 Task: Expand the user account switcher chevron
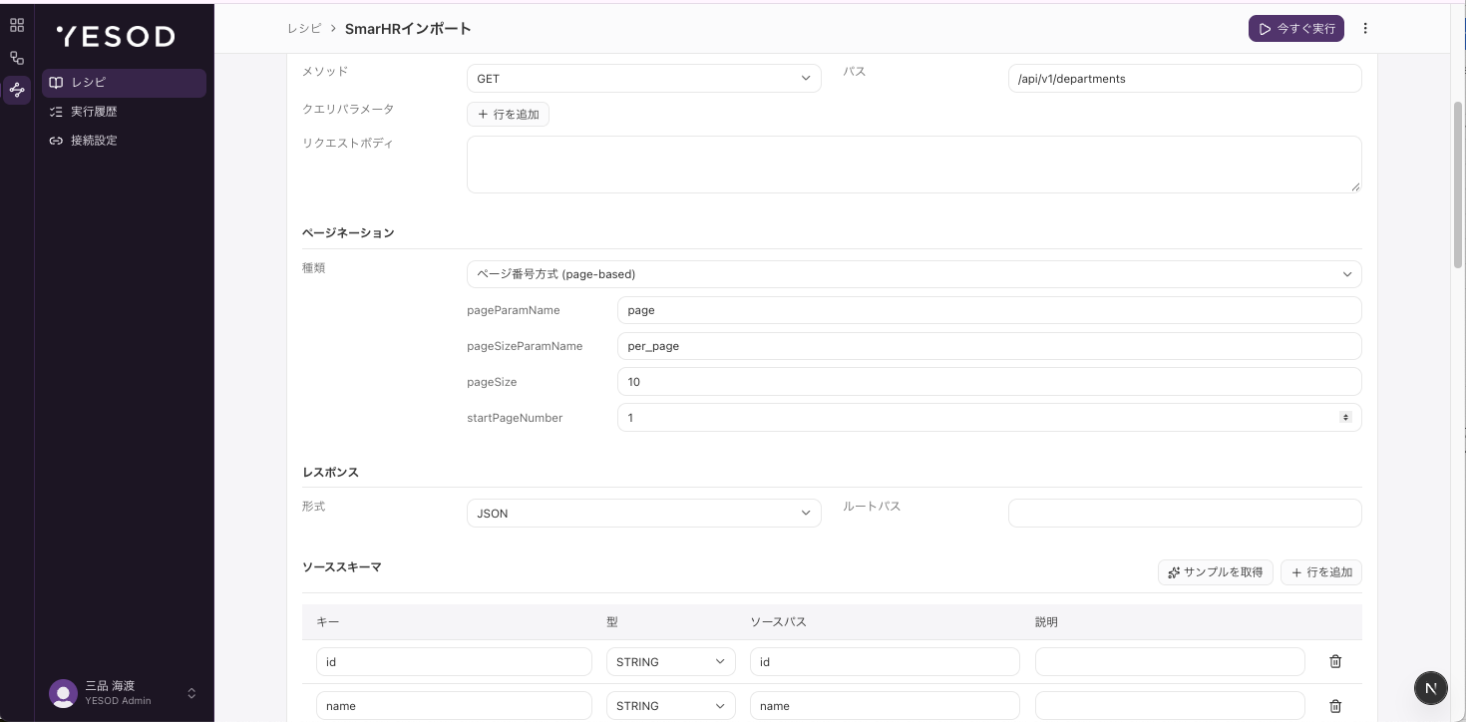[191, 693]
